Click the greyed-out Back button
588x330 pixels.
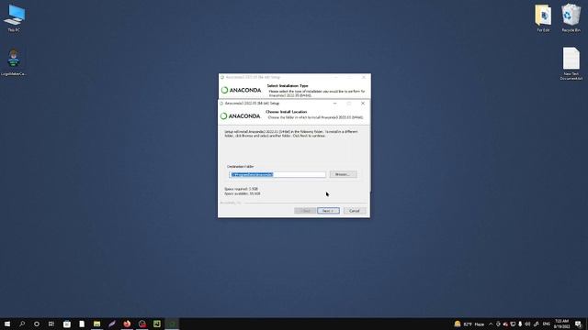(305, 211)
